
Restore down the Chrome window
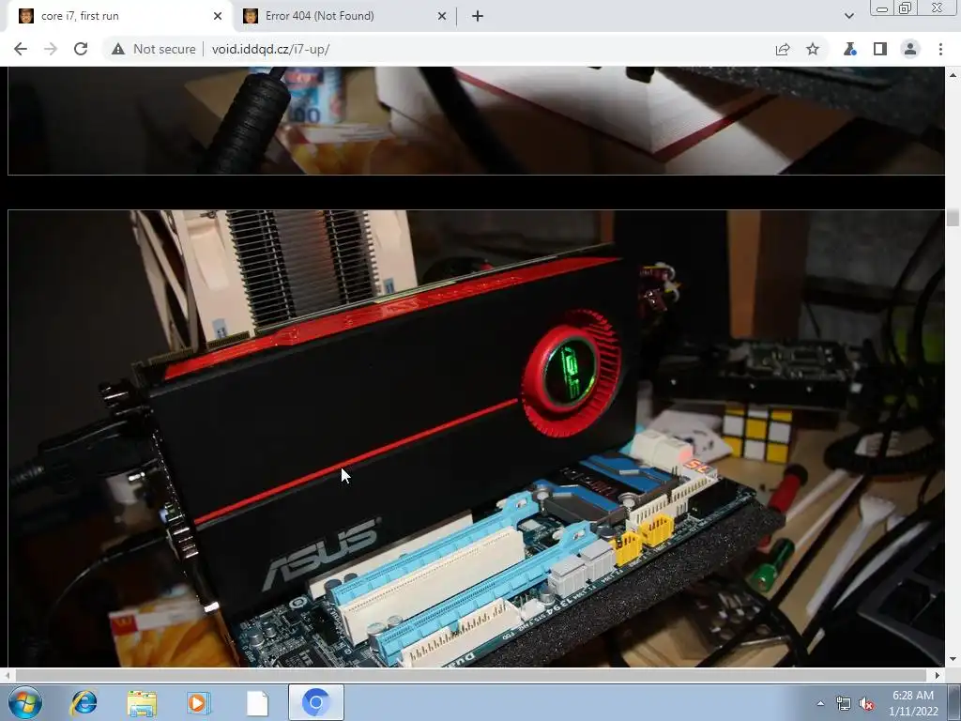click(905, 8)
